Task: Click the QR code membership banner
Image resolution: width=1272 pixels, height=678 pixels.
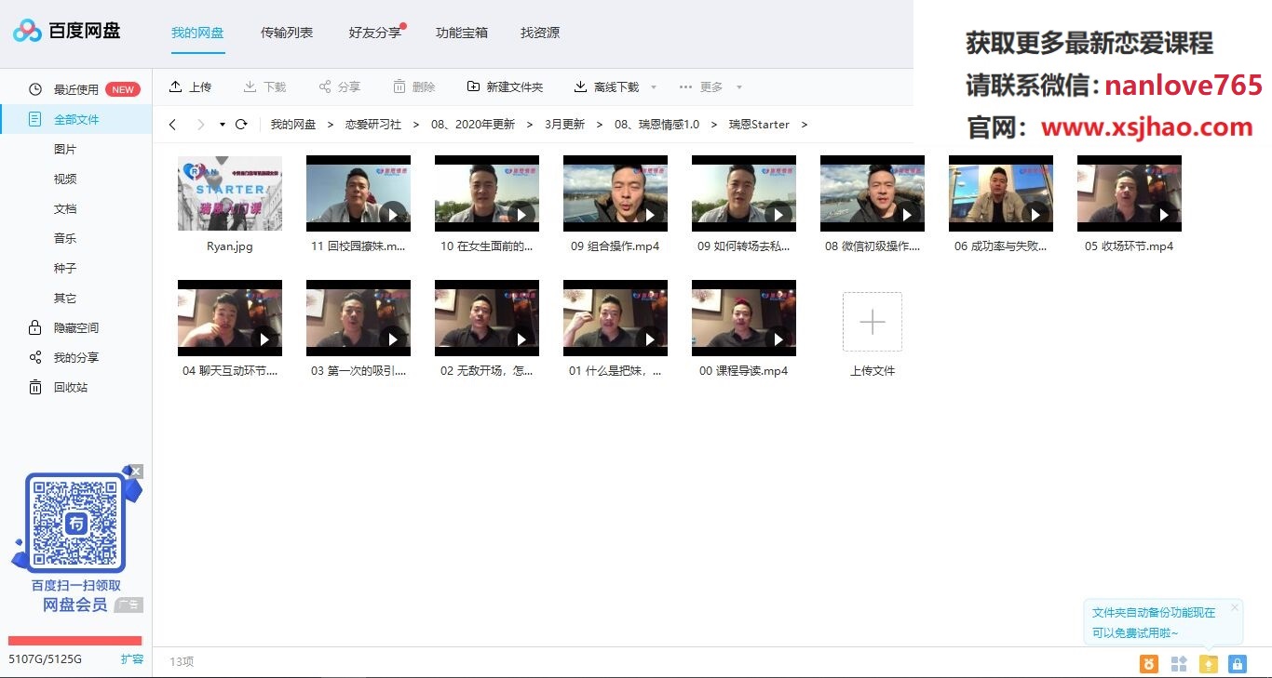Action: tap(76, 539)
